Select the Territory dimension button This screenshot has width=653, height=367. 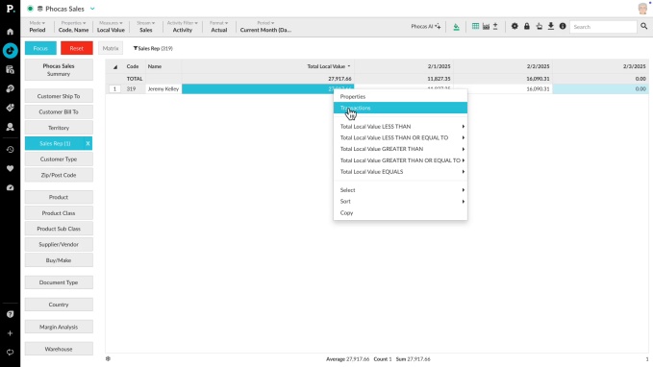[59, 128]
